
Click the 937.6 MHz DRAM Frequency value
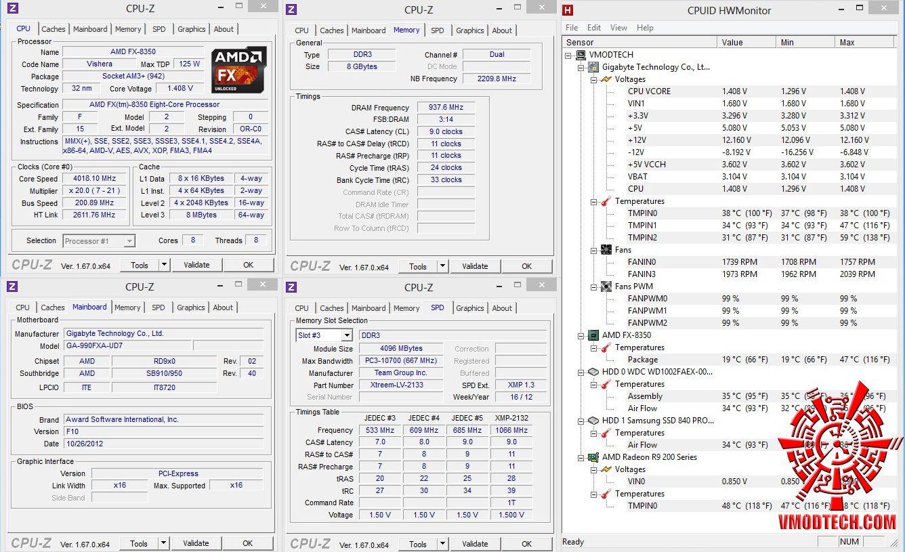pos(446,108)
